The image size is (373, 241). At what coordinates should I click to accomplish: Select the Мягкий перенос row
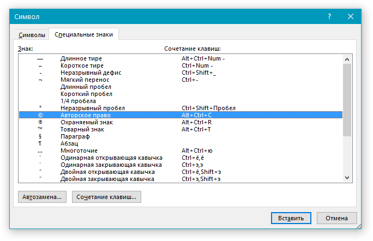click(x=181, y=80)
